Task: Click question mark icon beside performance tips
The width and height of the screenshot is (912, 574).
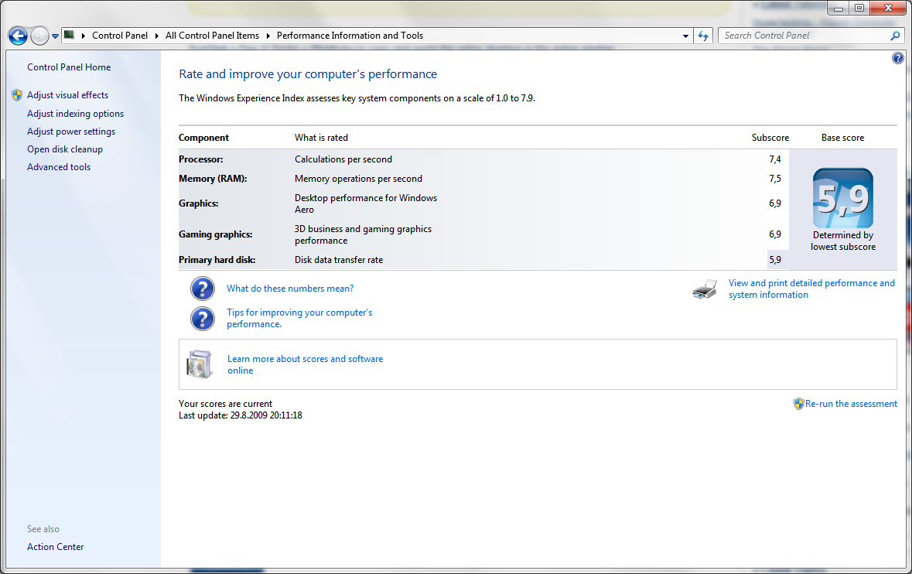Action: pos(203,319)
